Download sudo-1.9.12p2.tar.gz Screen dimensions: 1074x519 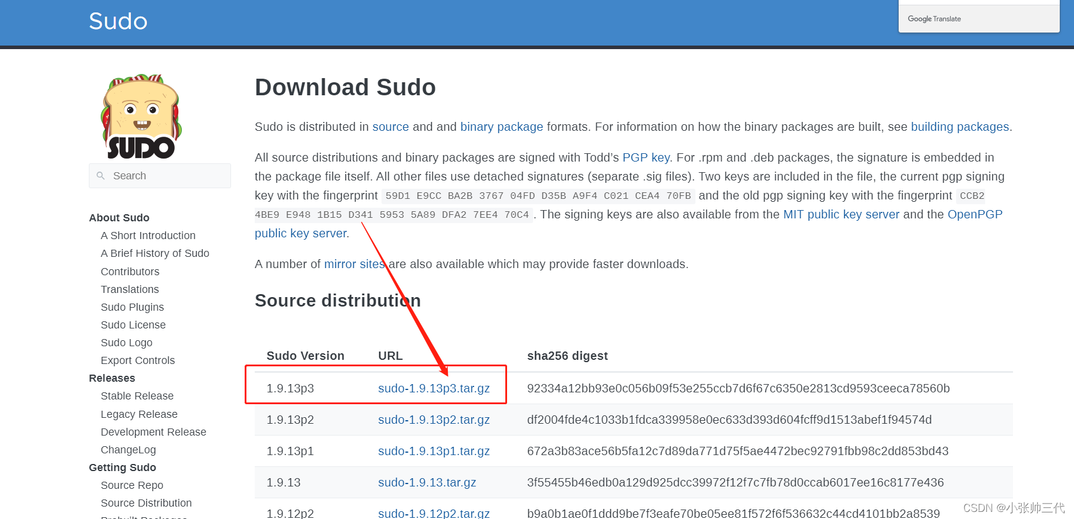coord(434,513)
